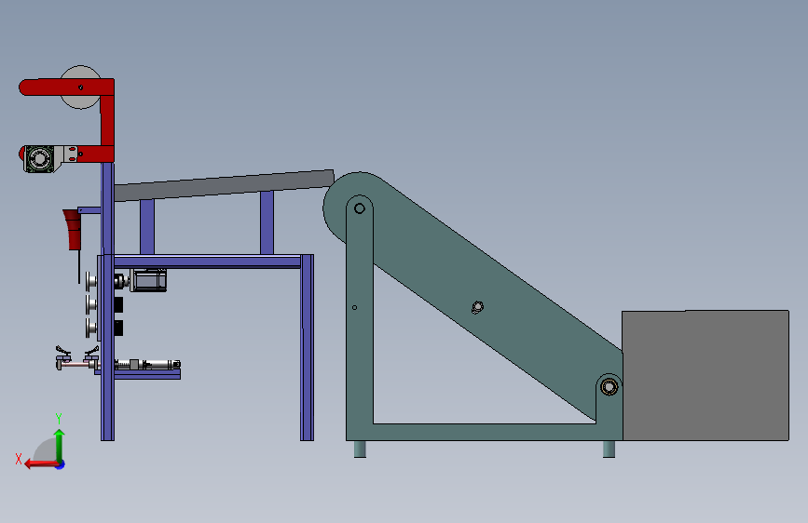The height and width of the screenshot is (523, 808).
Task: Click the green Y axis arrow on triad
Action: [60, 444]
